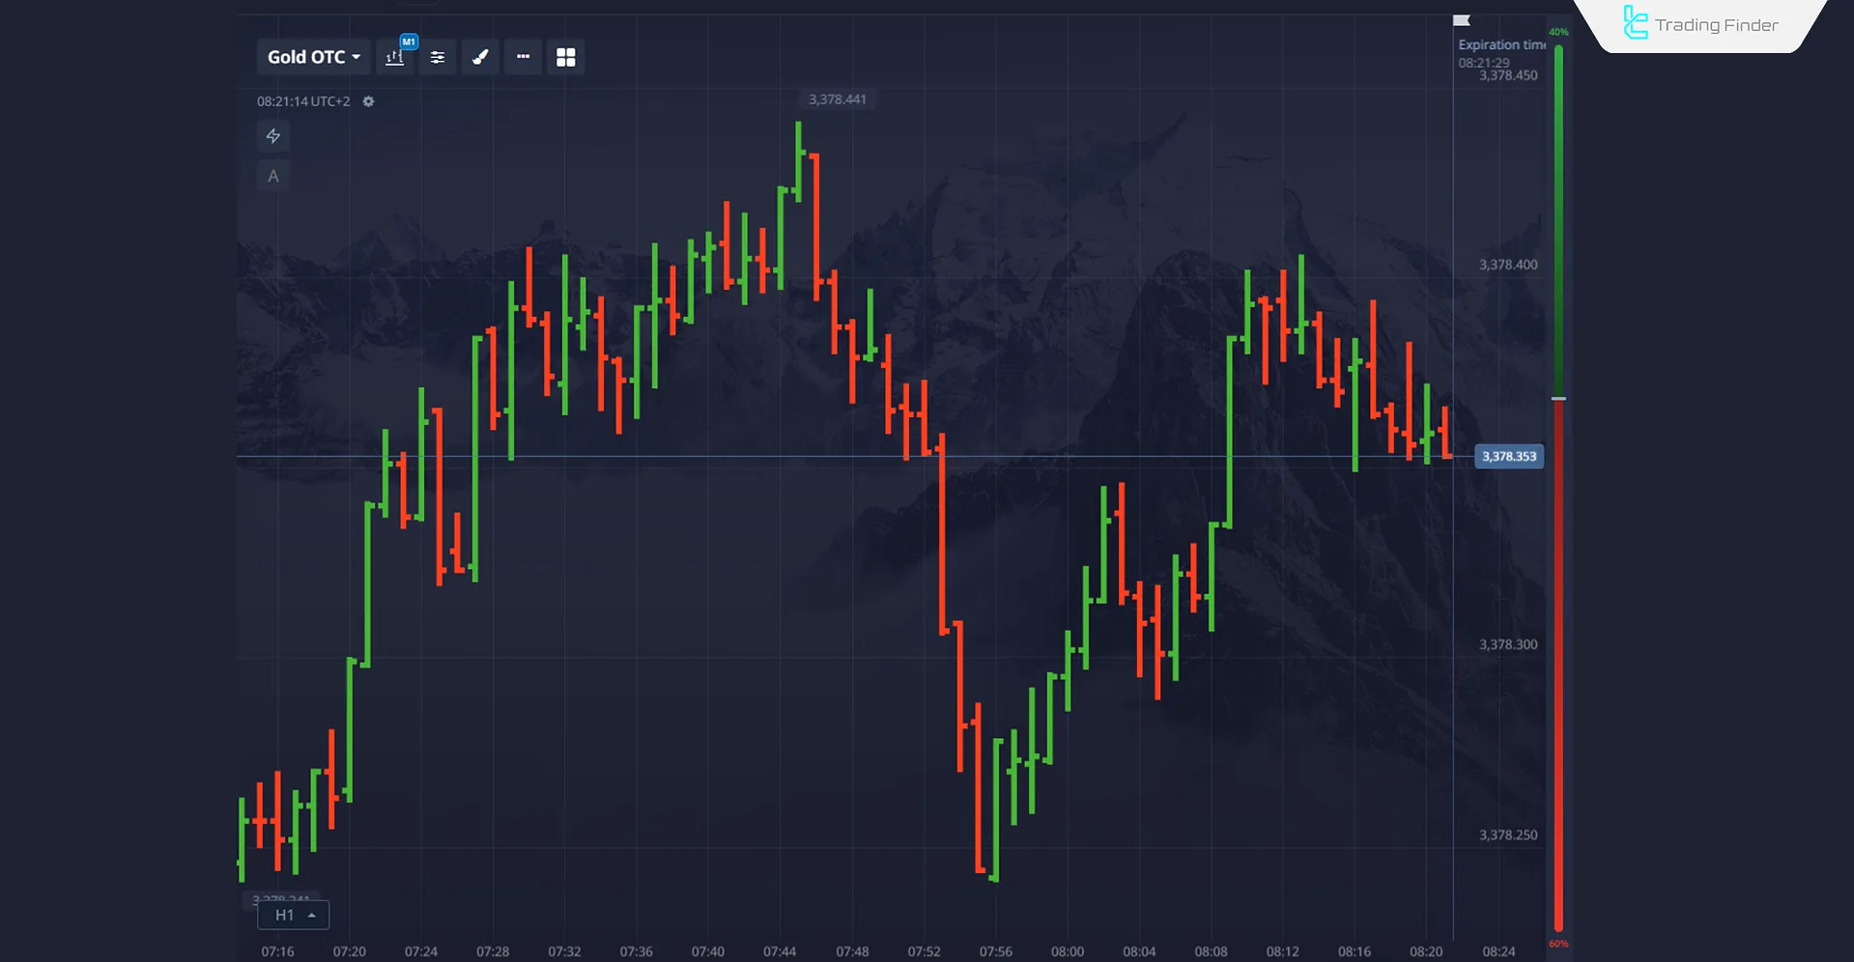Open the indicators settings sliders icon
The width and height of the screenshot is (1854, 962).
tap(438, 57)
